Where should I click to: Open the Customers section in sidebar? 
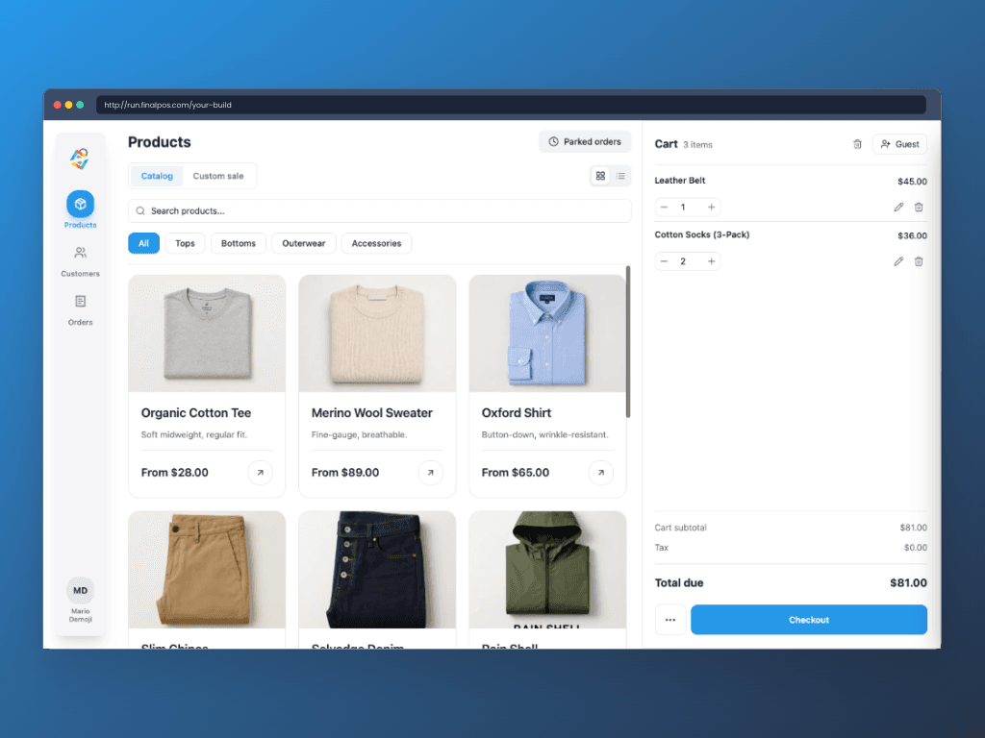point(81,261)
